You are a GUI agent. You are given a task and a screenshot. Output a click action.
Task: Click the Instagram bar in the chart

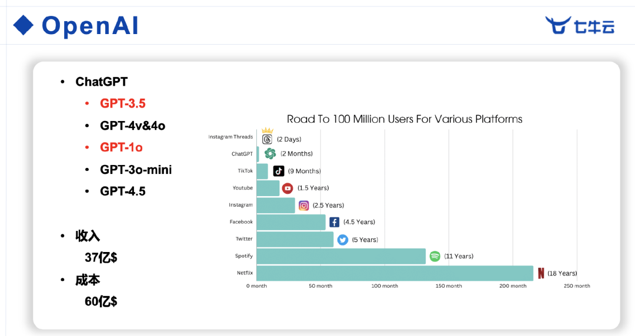point(276,205)
